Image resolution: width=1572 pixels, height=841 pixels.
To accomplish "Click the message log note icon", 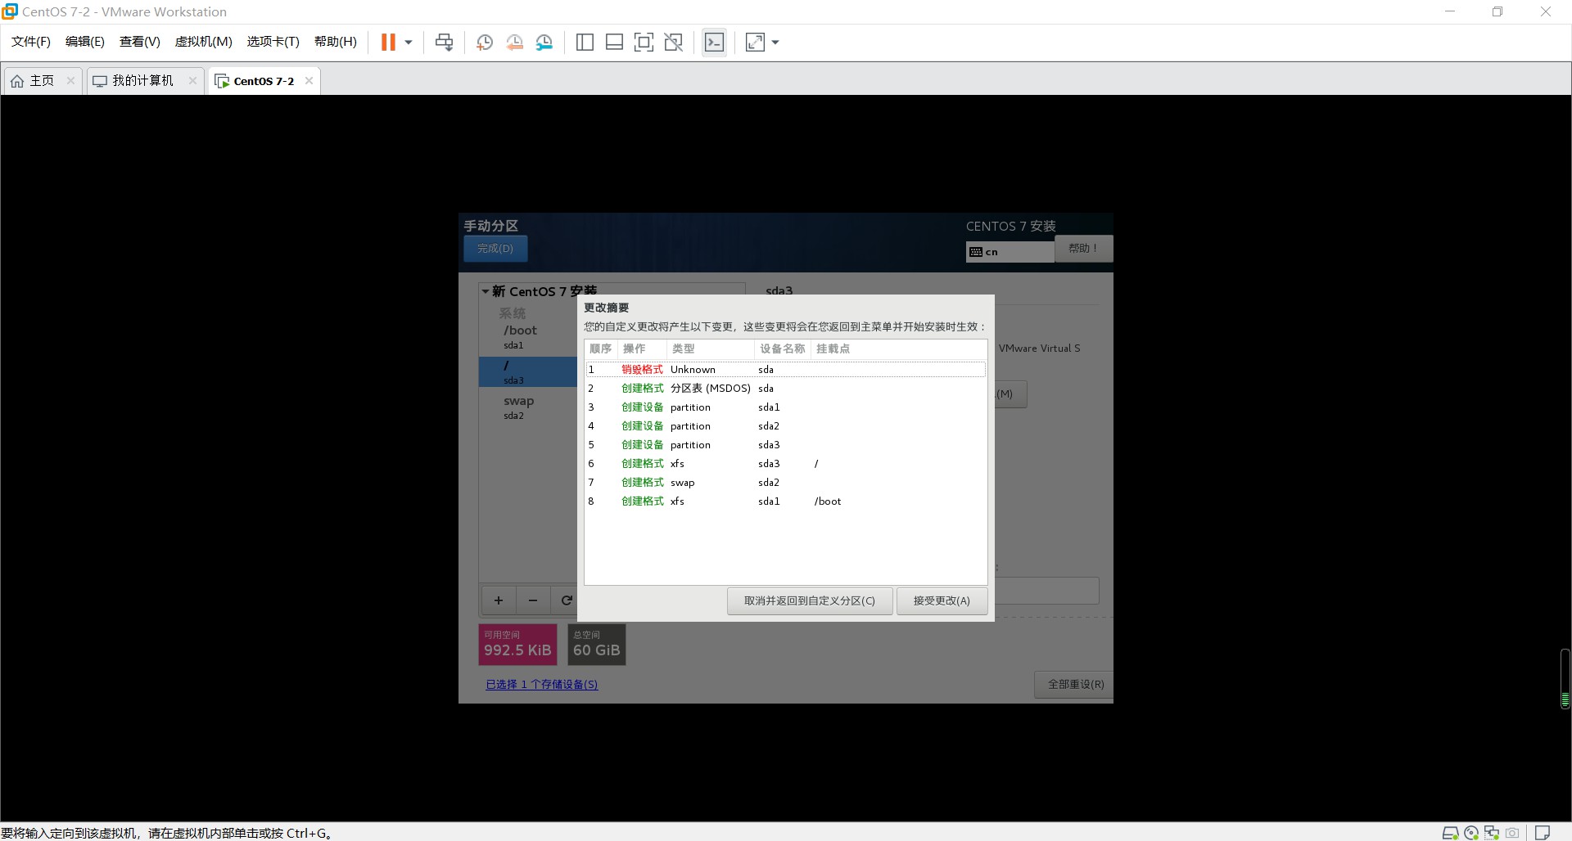I will (x=1543, y=833).
